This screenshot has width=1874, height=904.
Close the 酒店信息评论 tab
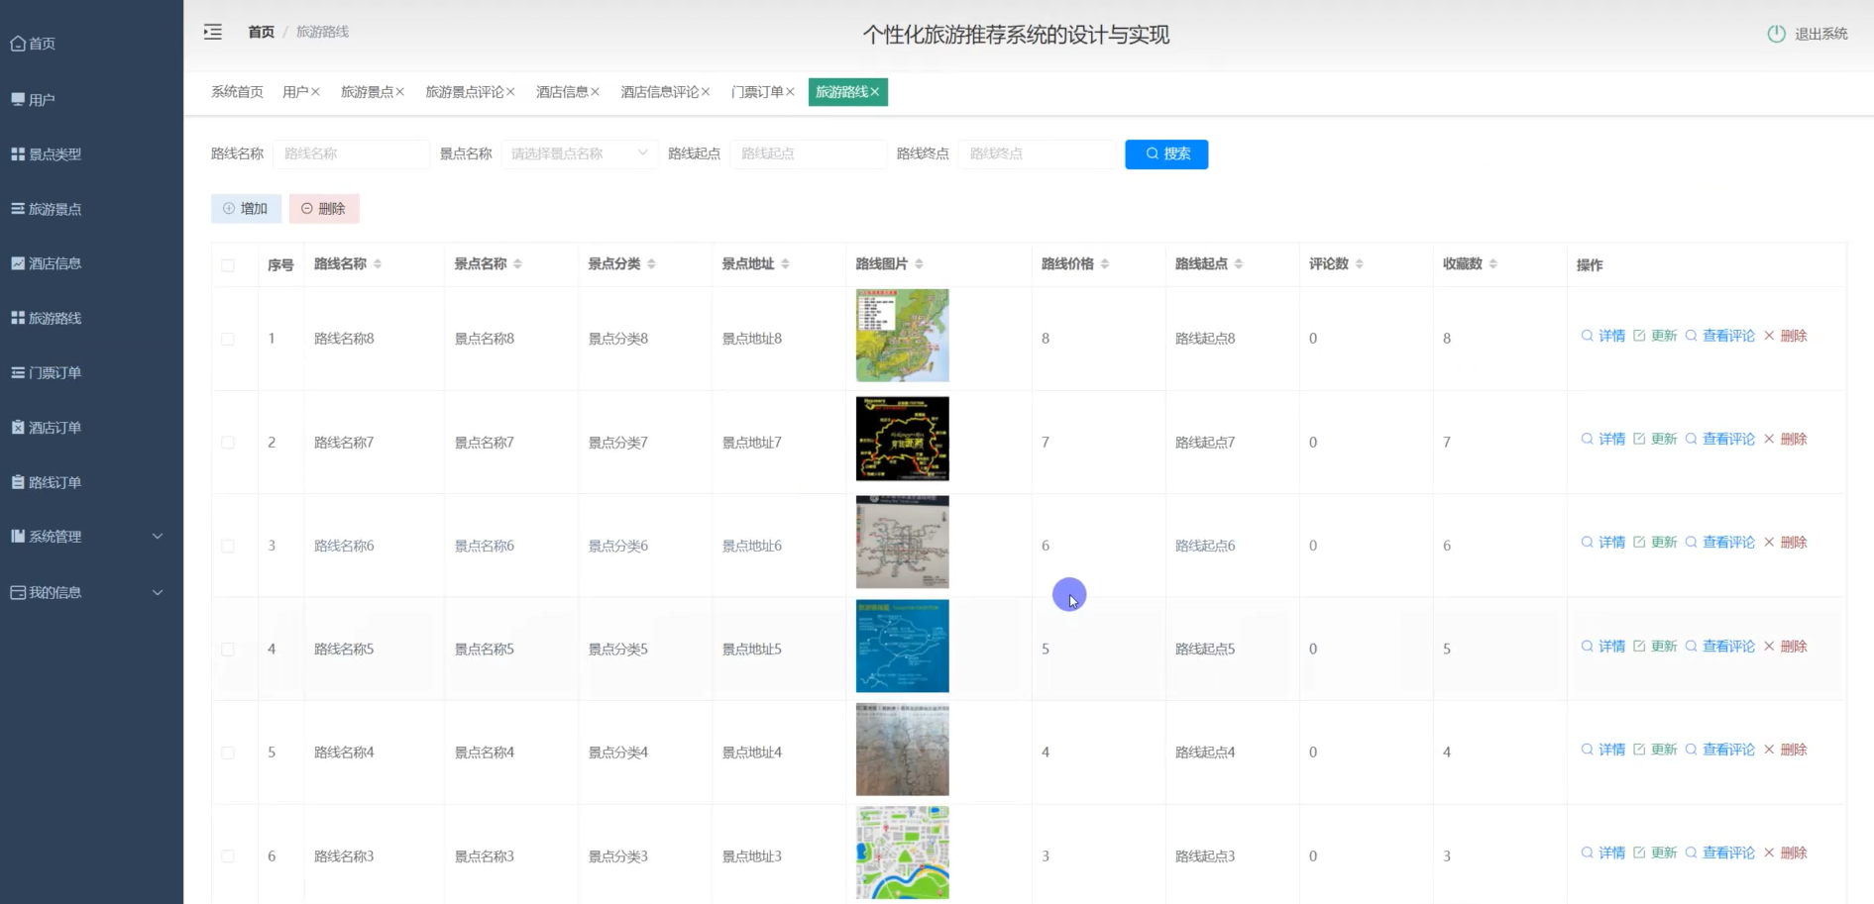pos(706,92)
